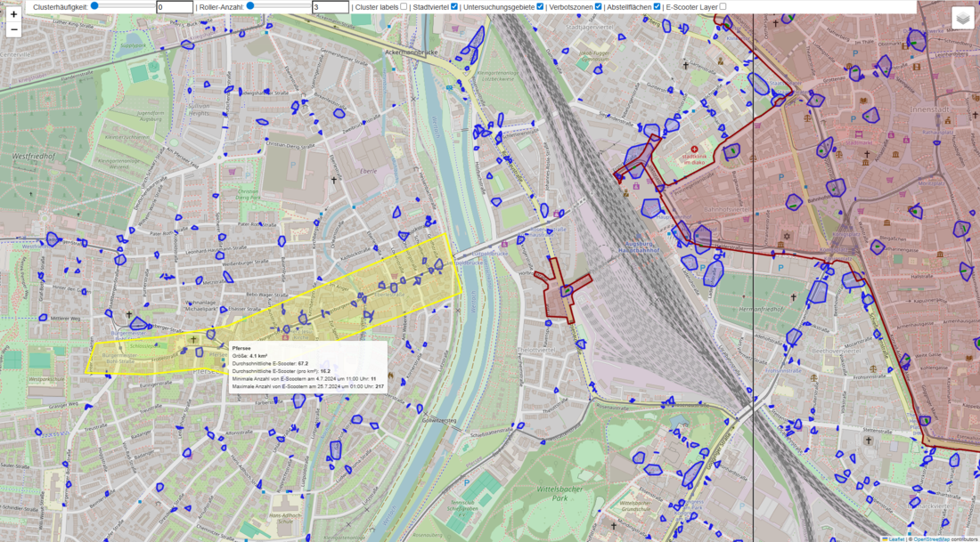Enable the Cluster labels checkbox
The width and height of the screenshot is (980, 542).
(x=404, y=6)
